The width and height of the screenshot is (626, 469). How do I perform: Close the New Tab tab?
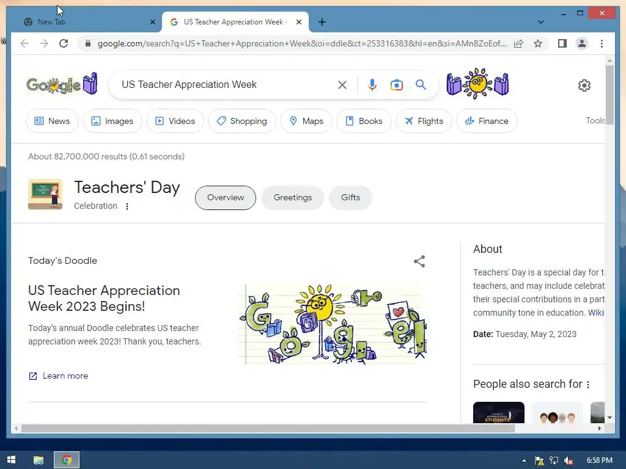(x=152, y=22)
